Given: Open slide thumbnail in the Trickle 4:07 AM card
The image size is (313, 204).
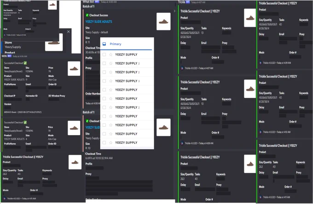Looking at the screenshot, I should coord(250,18).
